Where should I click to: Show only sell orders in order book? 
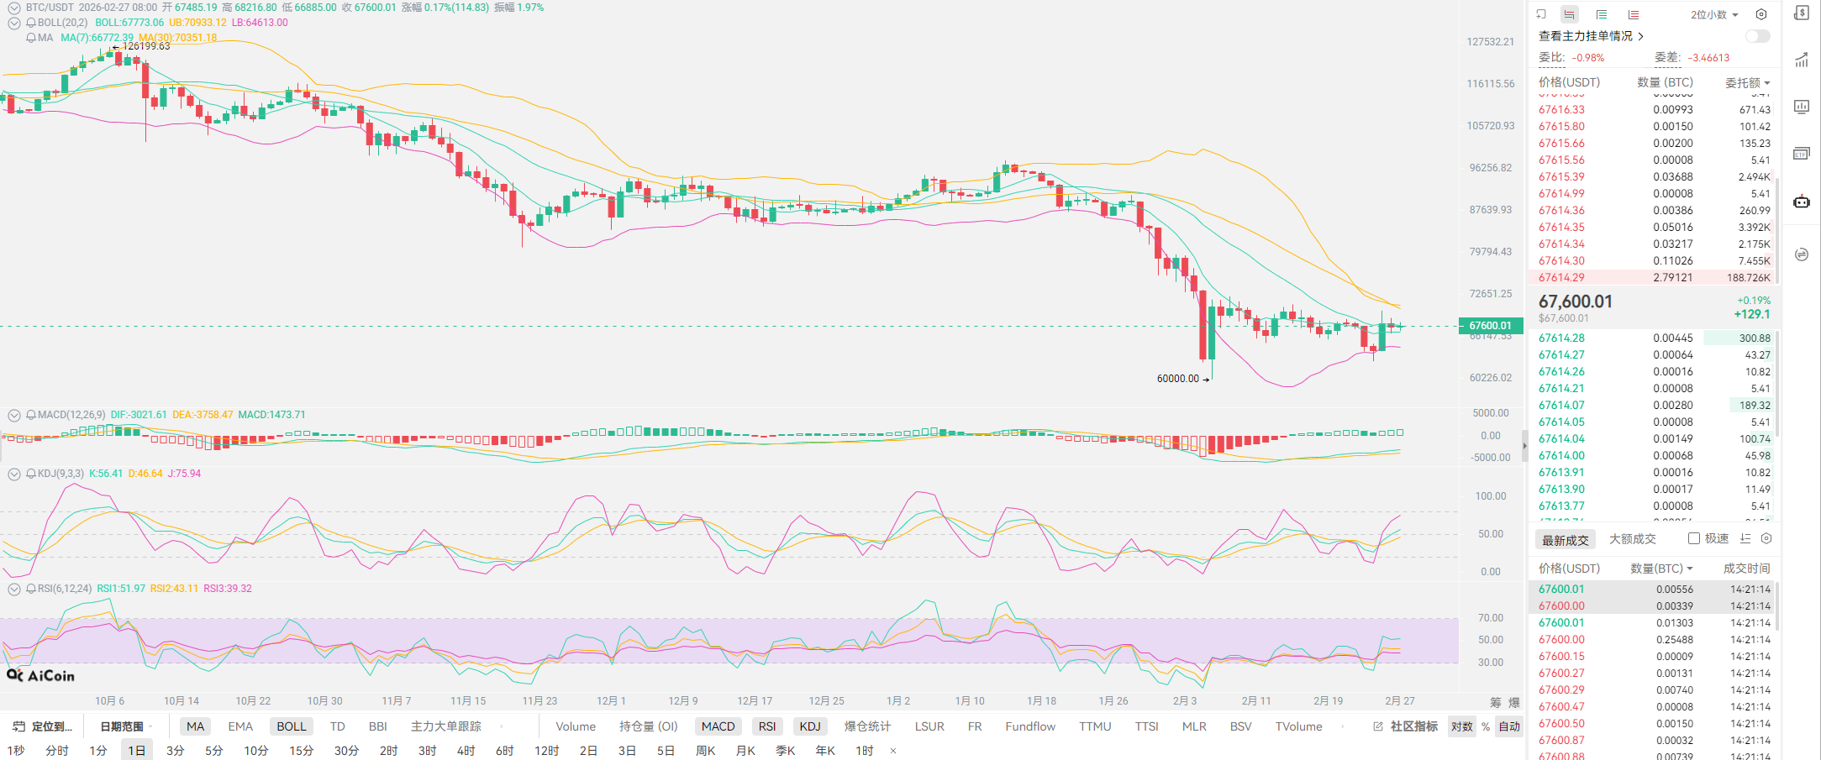click(x=1633, y=14)
